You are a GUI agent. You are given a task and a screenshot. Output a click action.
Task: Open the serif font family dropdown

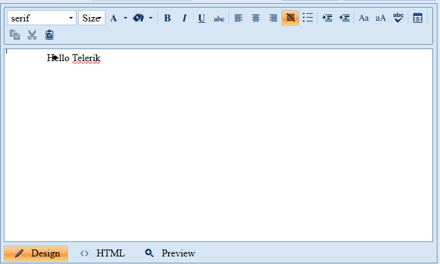(x=42, y=18)
